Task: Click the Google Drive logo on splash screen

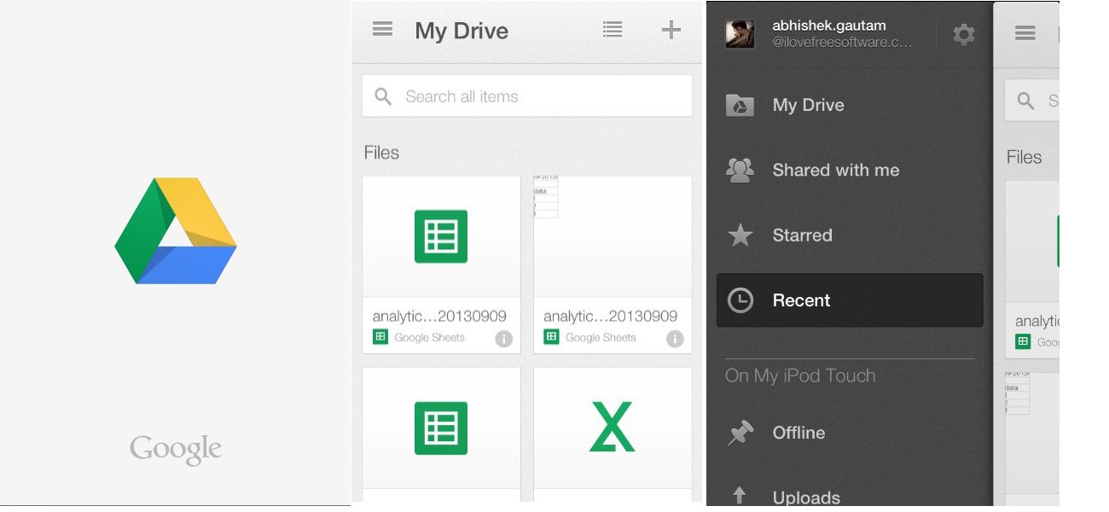Action: (176, 230)
